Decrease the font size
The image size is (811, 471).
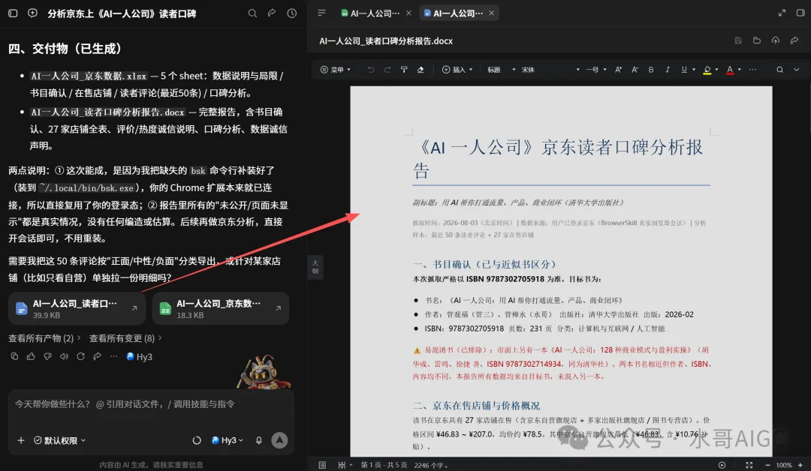(635, 70)
